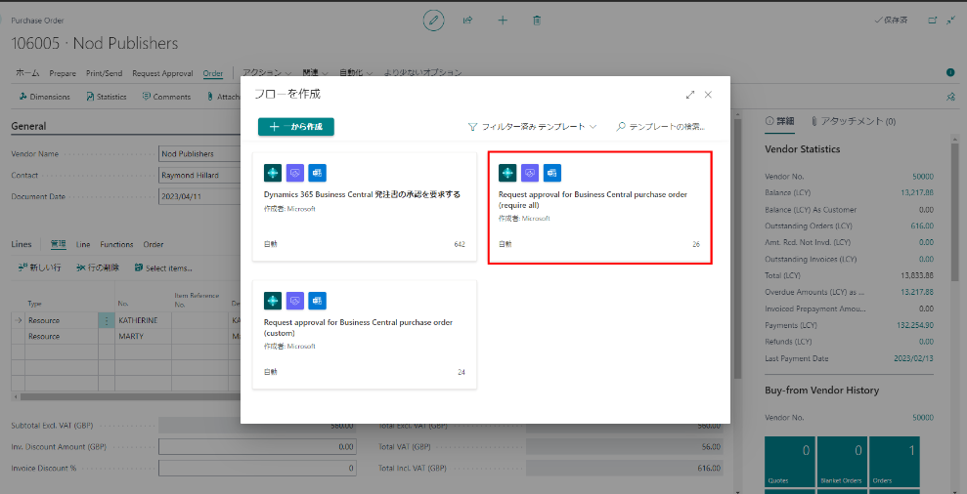
Task: Click Business Central icon on require all card
Action: coord(507,173)
